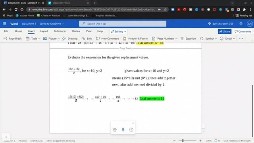Open the Extensions puzzle icon
Viewport: 254px width, 143px height.
pos(244,10)
